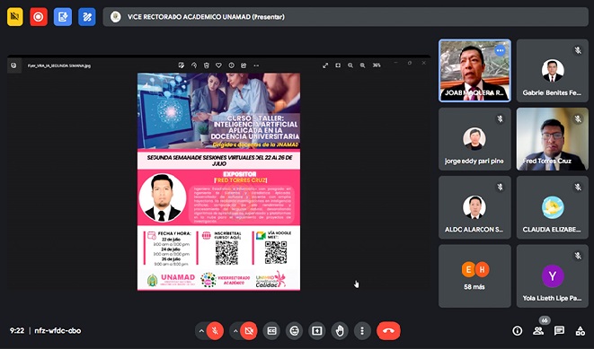Toggle captions in the Meet toolbar

271,331
